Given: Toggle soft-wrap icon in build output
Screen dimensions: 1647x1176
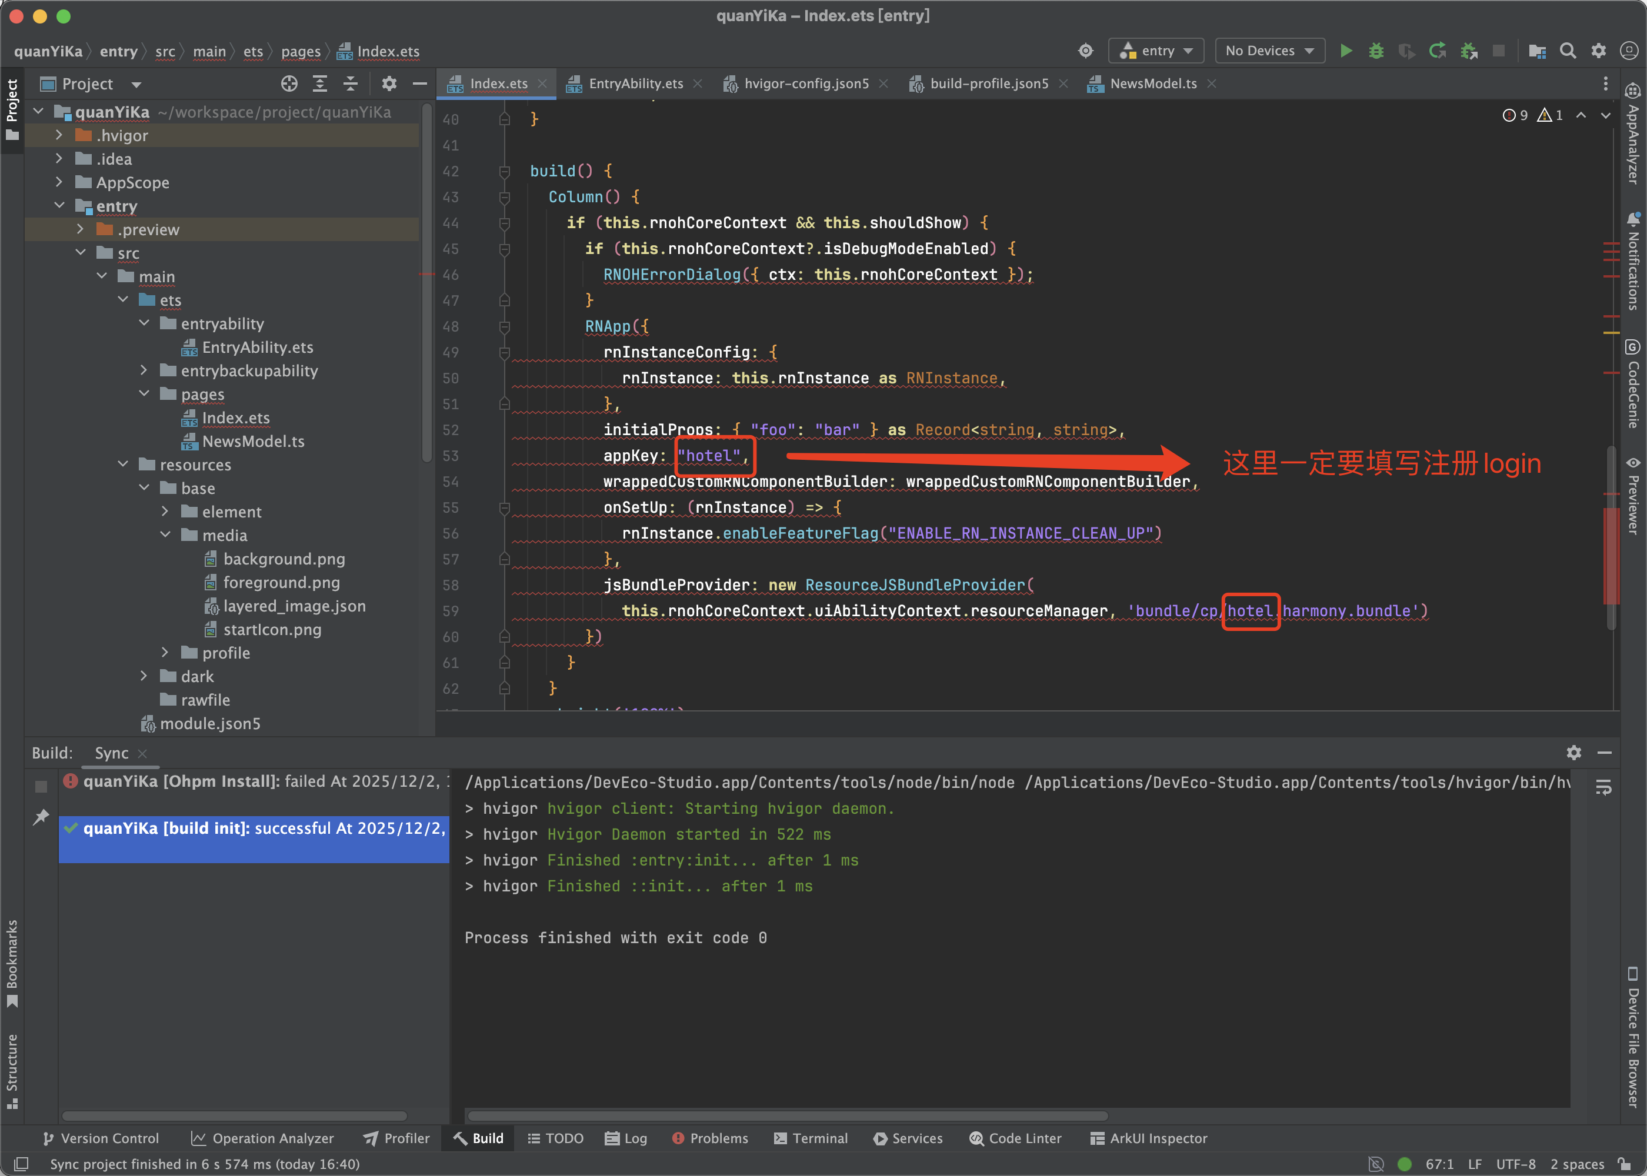Looking at the screenshot, I should [1603, 787].
